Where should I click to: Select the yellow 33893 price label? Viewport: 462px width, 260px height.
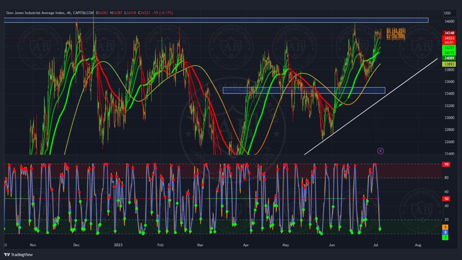click(449, 64)
